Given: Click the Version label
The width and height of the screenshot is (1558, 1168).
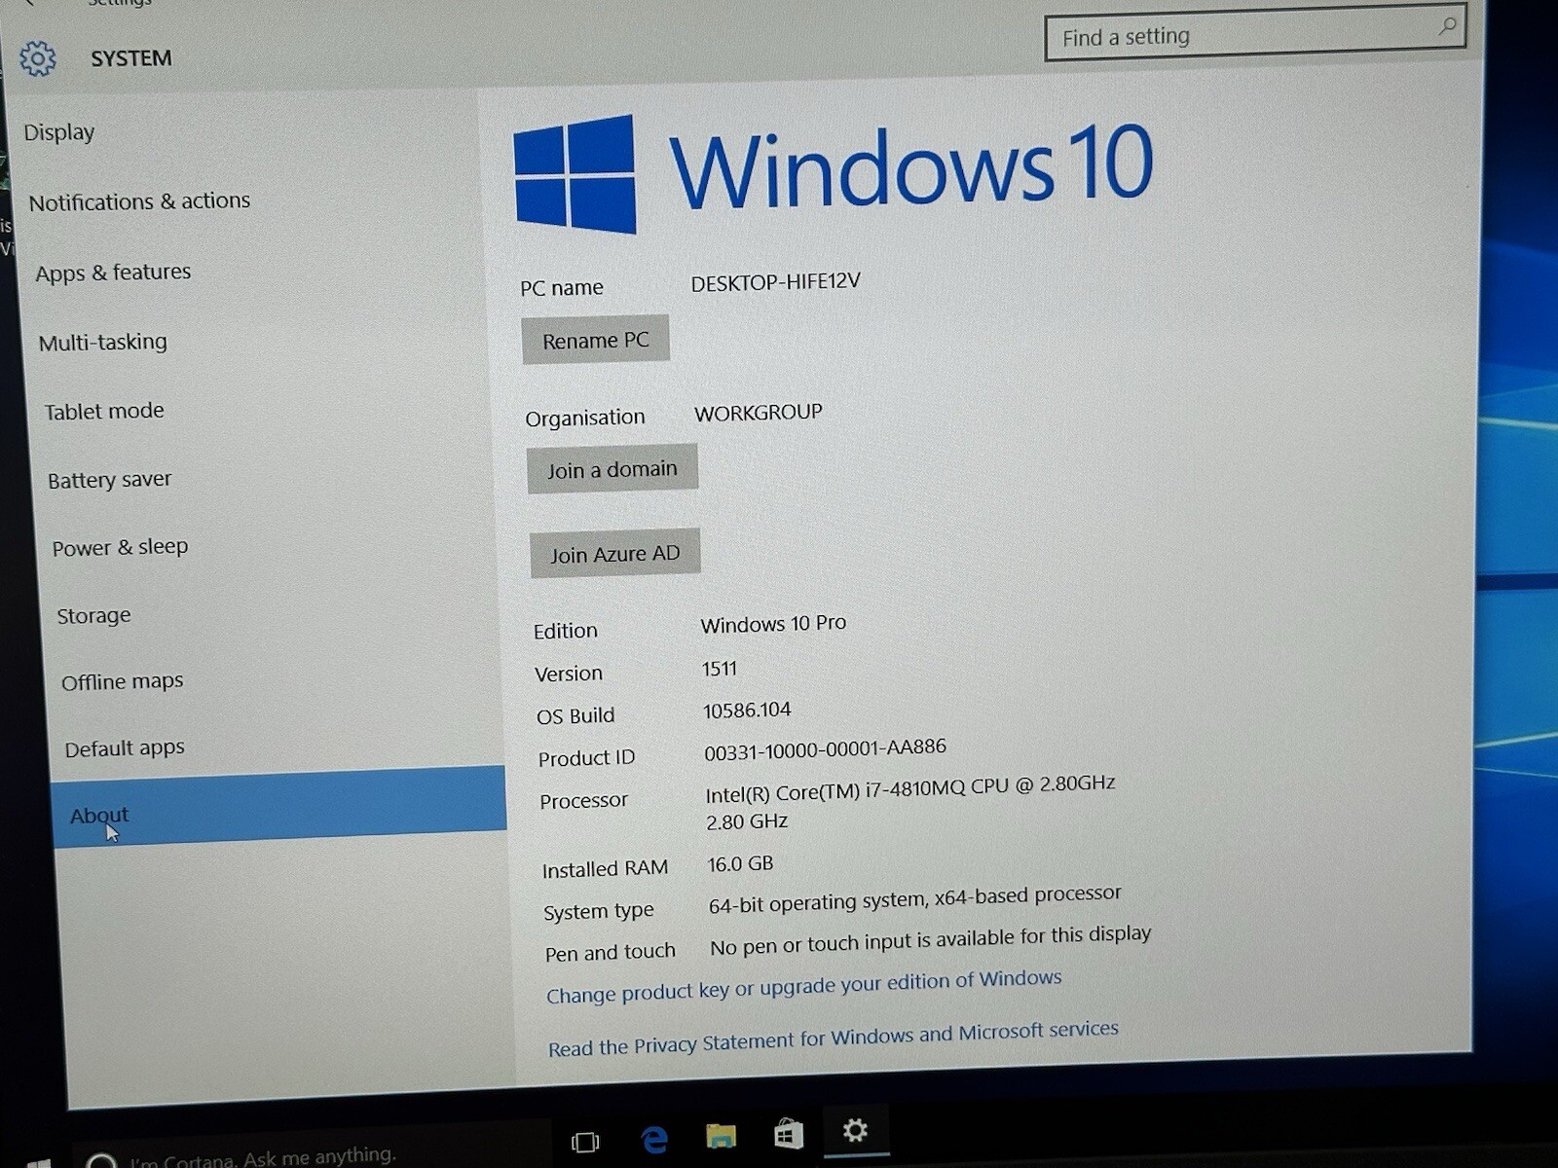Looking at the screenshot, I should click(x=569, y=674).
